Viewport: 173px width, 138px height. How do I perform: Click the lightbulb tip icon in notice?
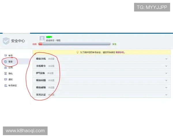point(77,52)
